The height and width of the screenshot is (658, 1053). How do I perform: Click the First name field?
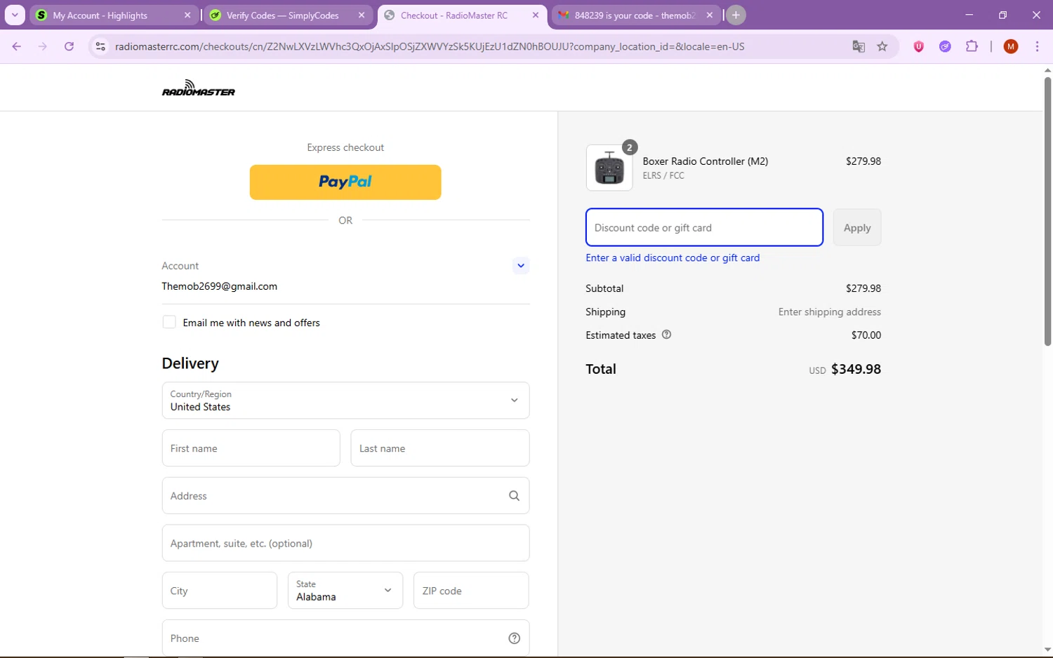click(251, 448)
